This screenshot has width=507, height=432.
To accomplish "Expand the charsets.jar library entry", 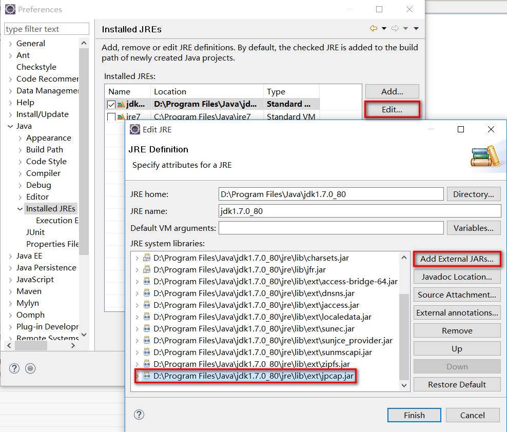I will (137, 258).
